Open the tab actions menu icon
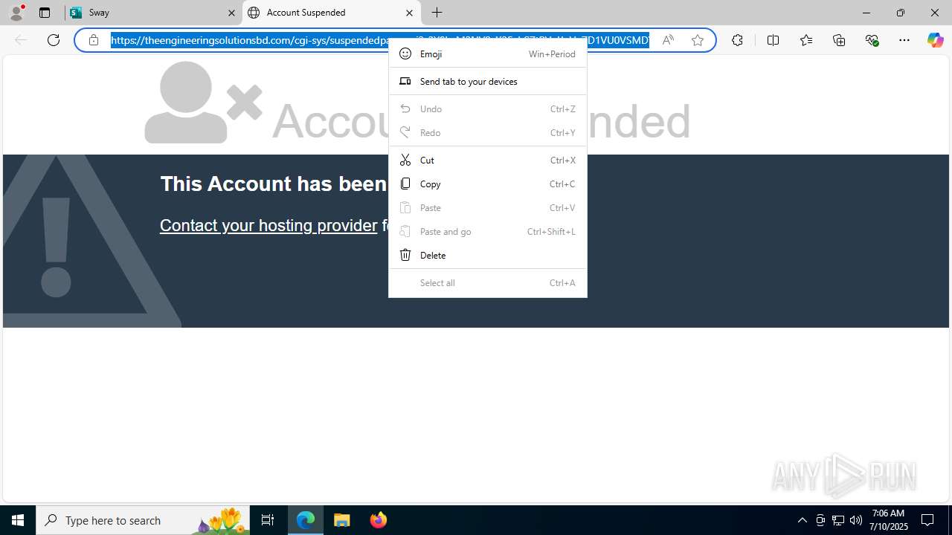 [45, 13]
